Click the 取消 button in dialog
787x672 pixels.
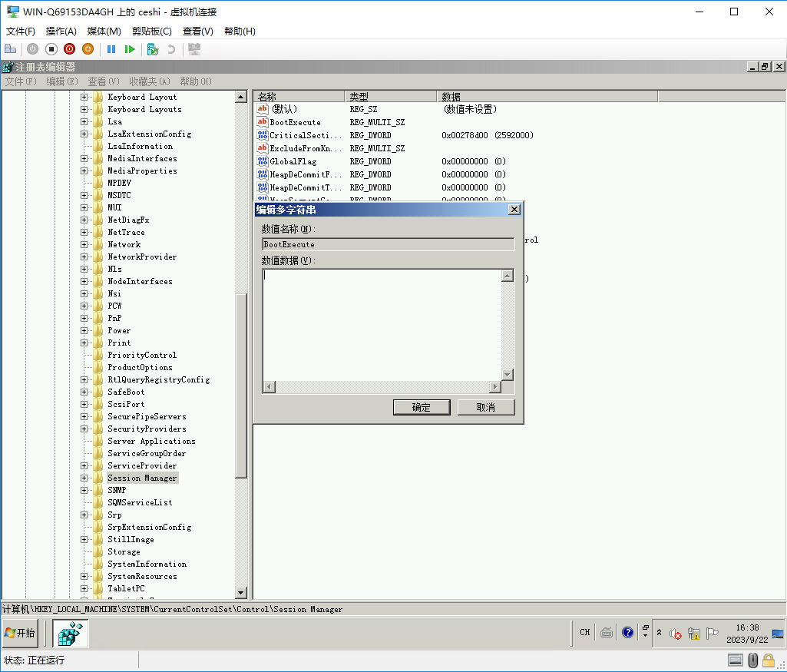point(485,408)
